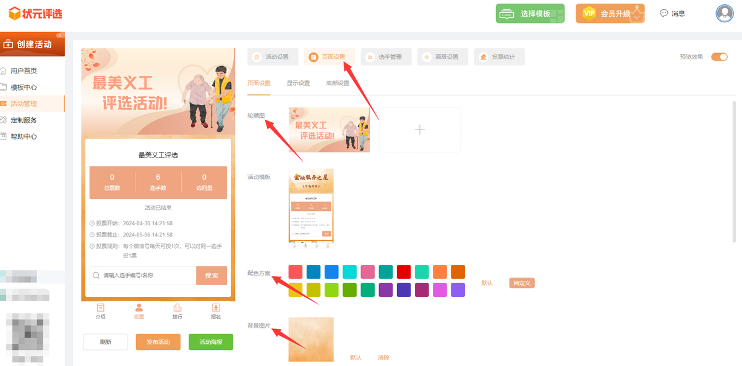
Task: Go to 模板中心 in the sidebar
Action: pos(23,87)
